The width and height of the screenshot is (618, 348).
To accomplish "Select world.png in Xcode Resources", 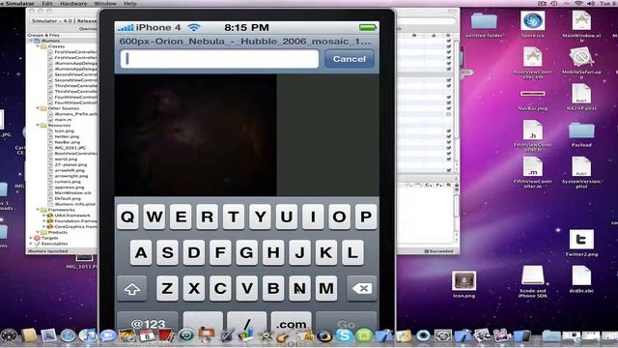I will click(66, 159).
